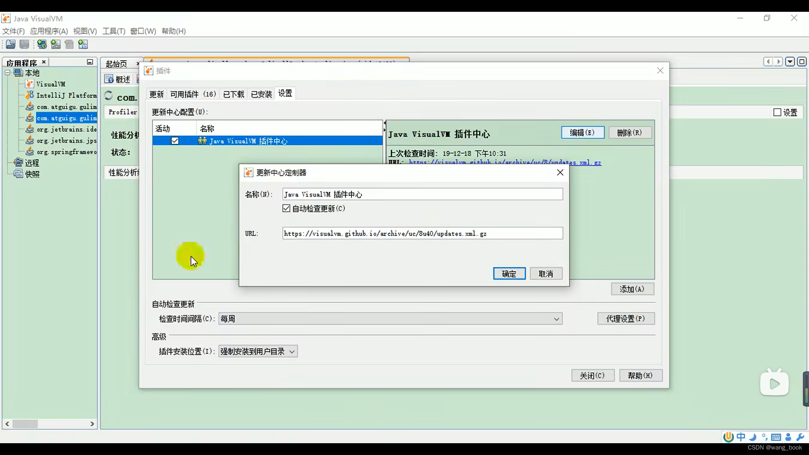809x455 pixels.
Task: Select the 快照 (Snapshots) node
Action: pos(32,174)
